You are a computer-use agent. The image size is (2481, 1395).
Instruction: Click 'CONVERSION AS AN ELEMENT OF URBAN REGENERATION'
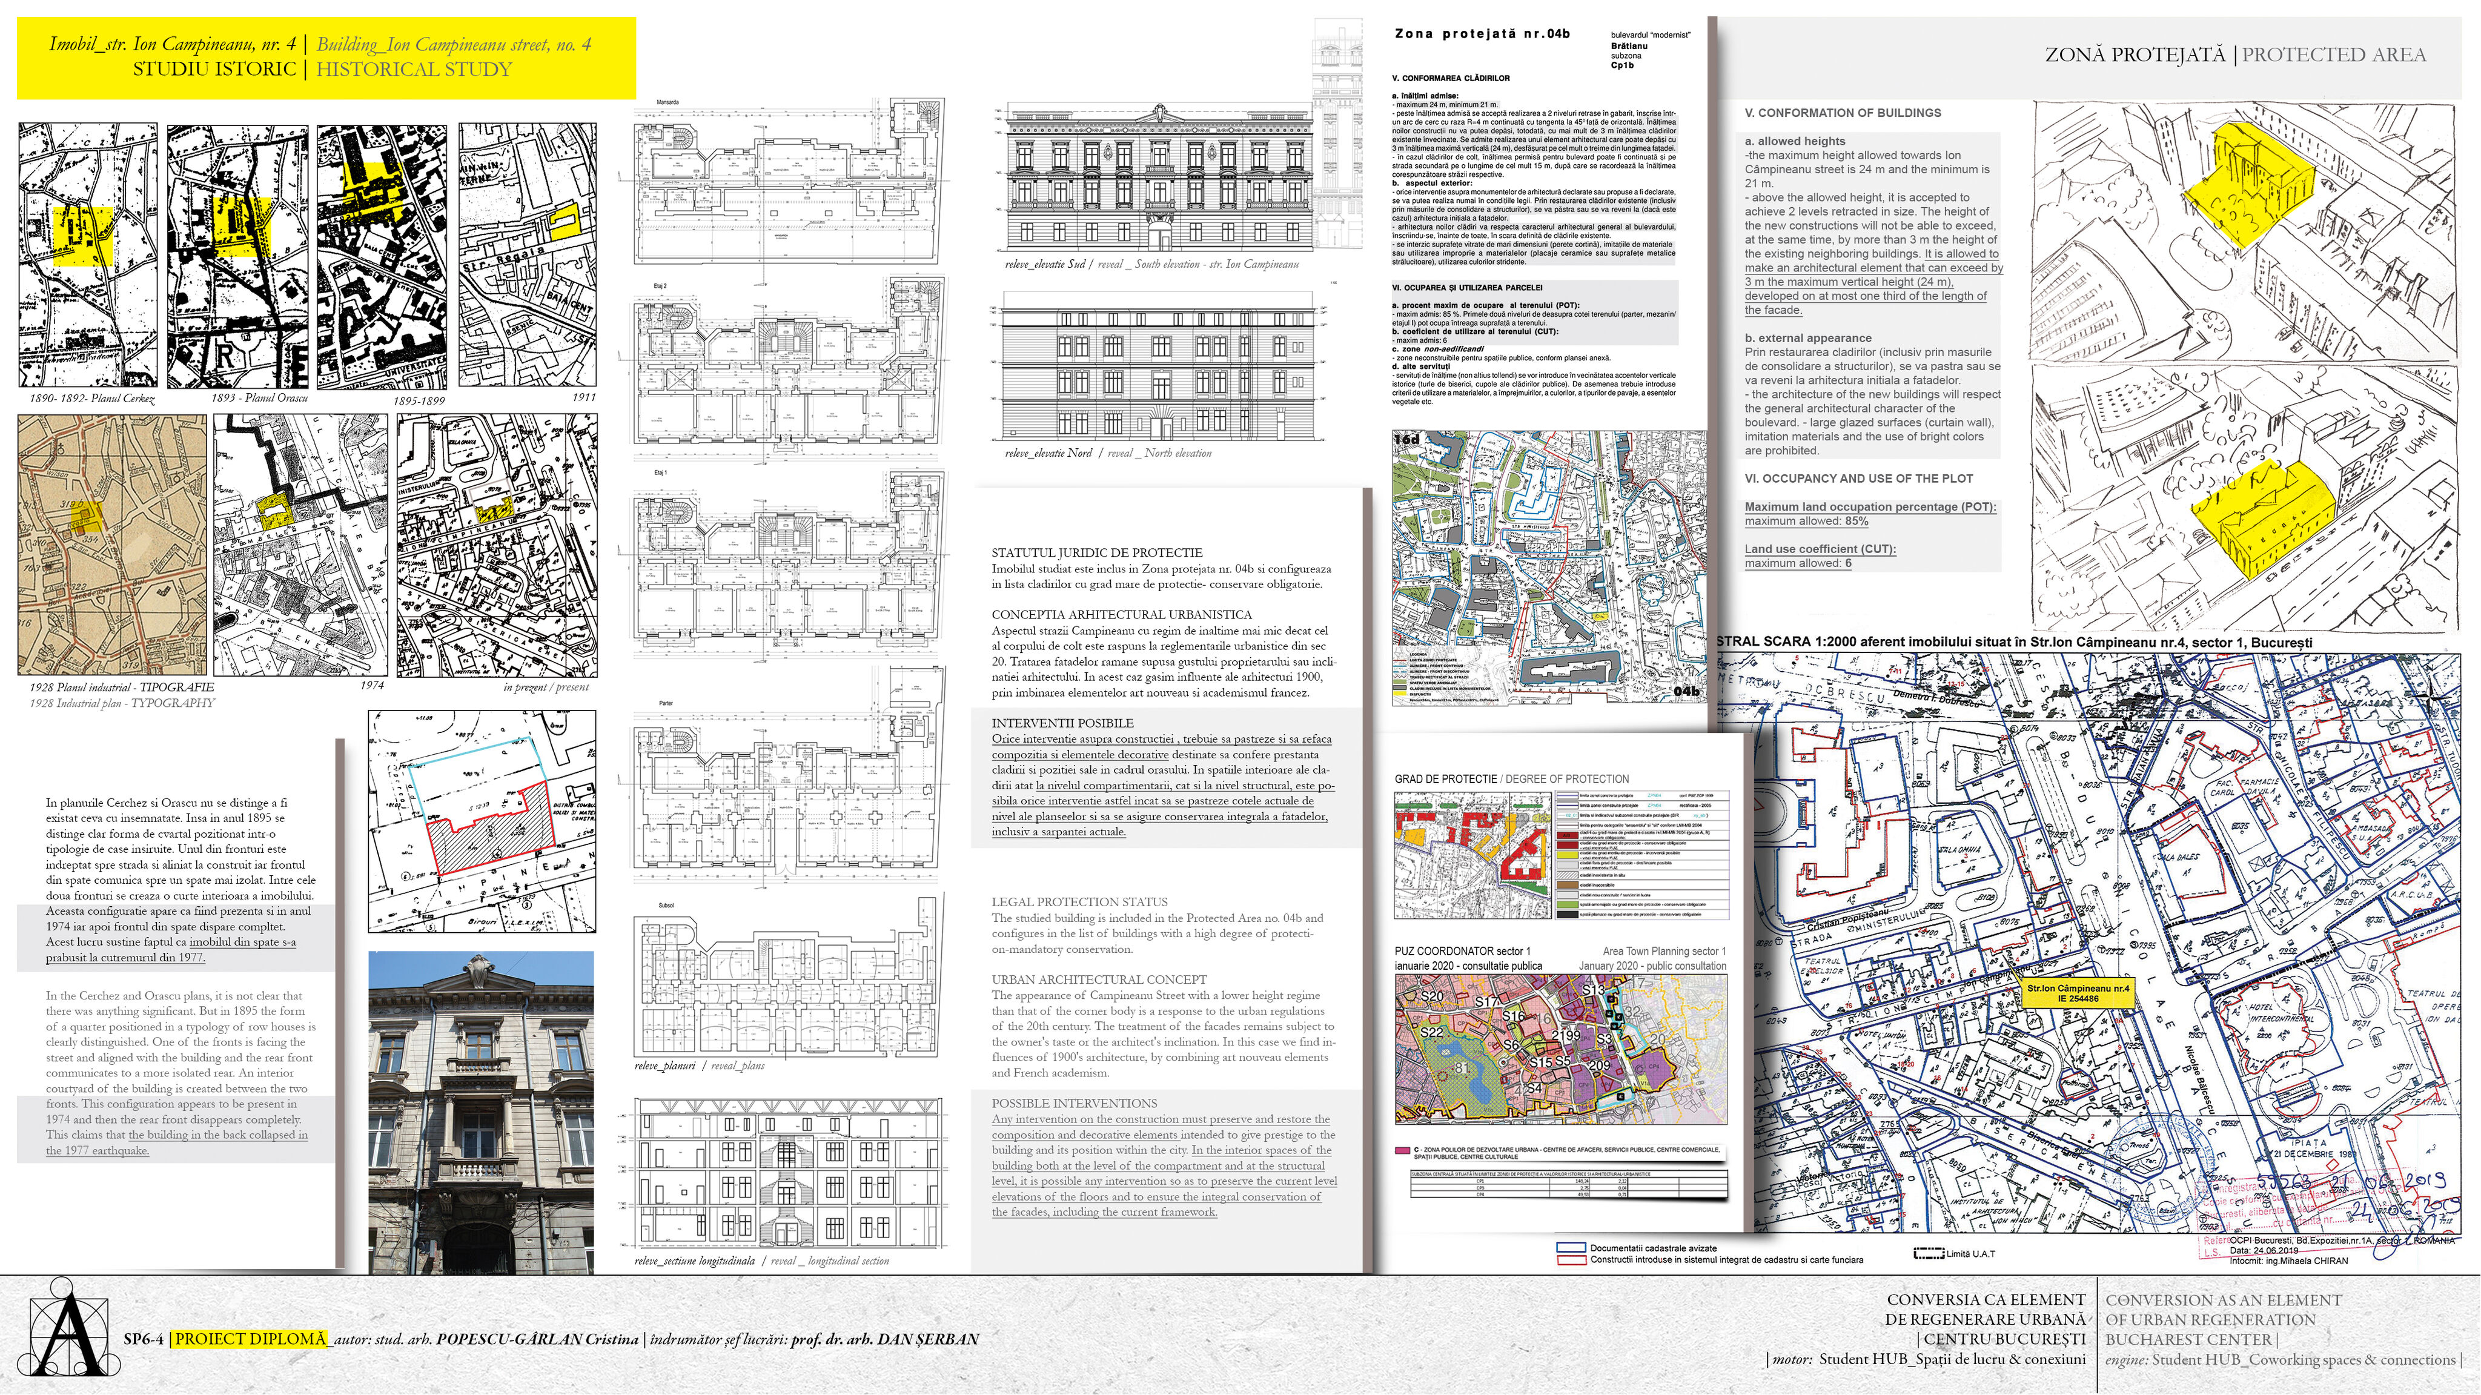2223,1310
